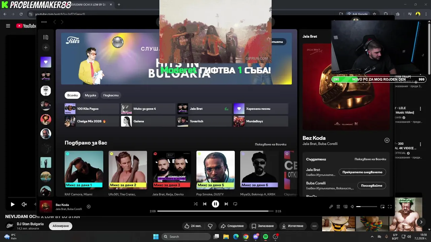431x242 pixels.
Task: Open the DJ Stan Bulgaria channel link
Action: 30,224
